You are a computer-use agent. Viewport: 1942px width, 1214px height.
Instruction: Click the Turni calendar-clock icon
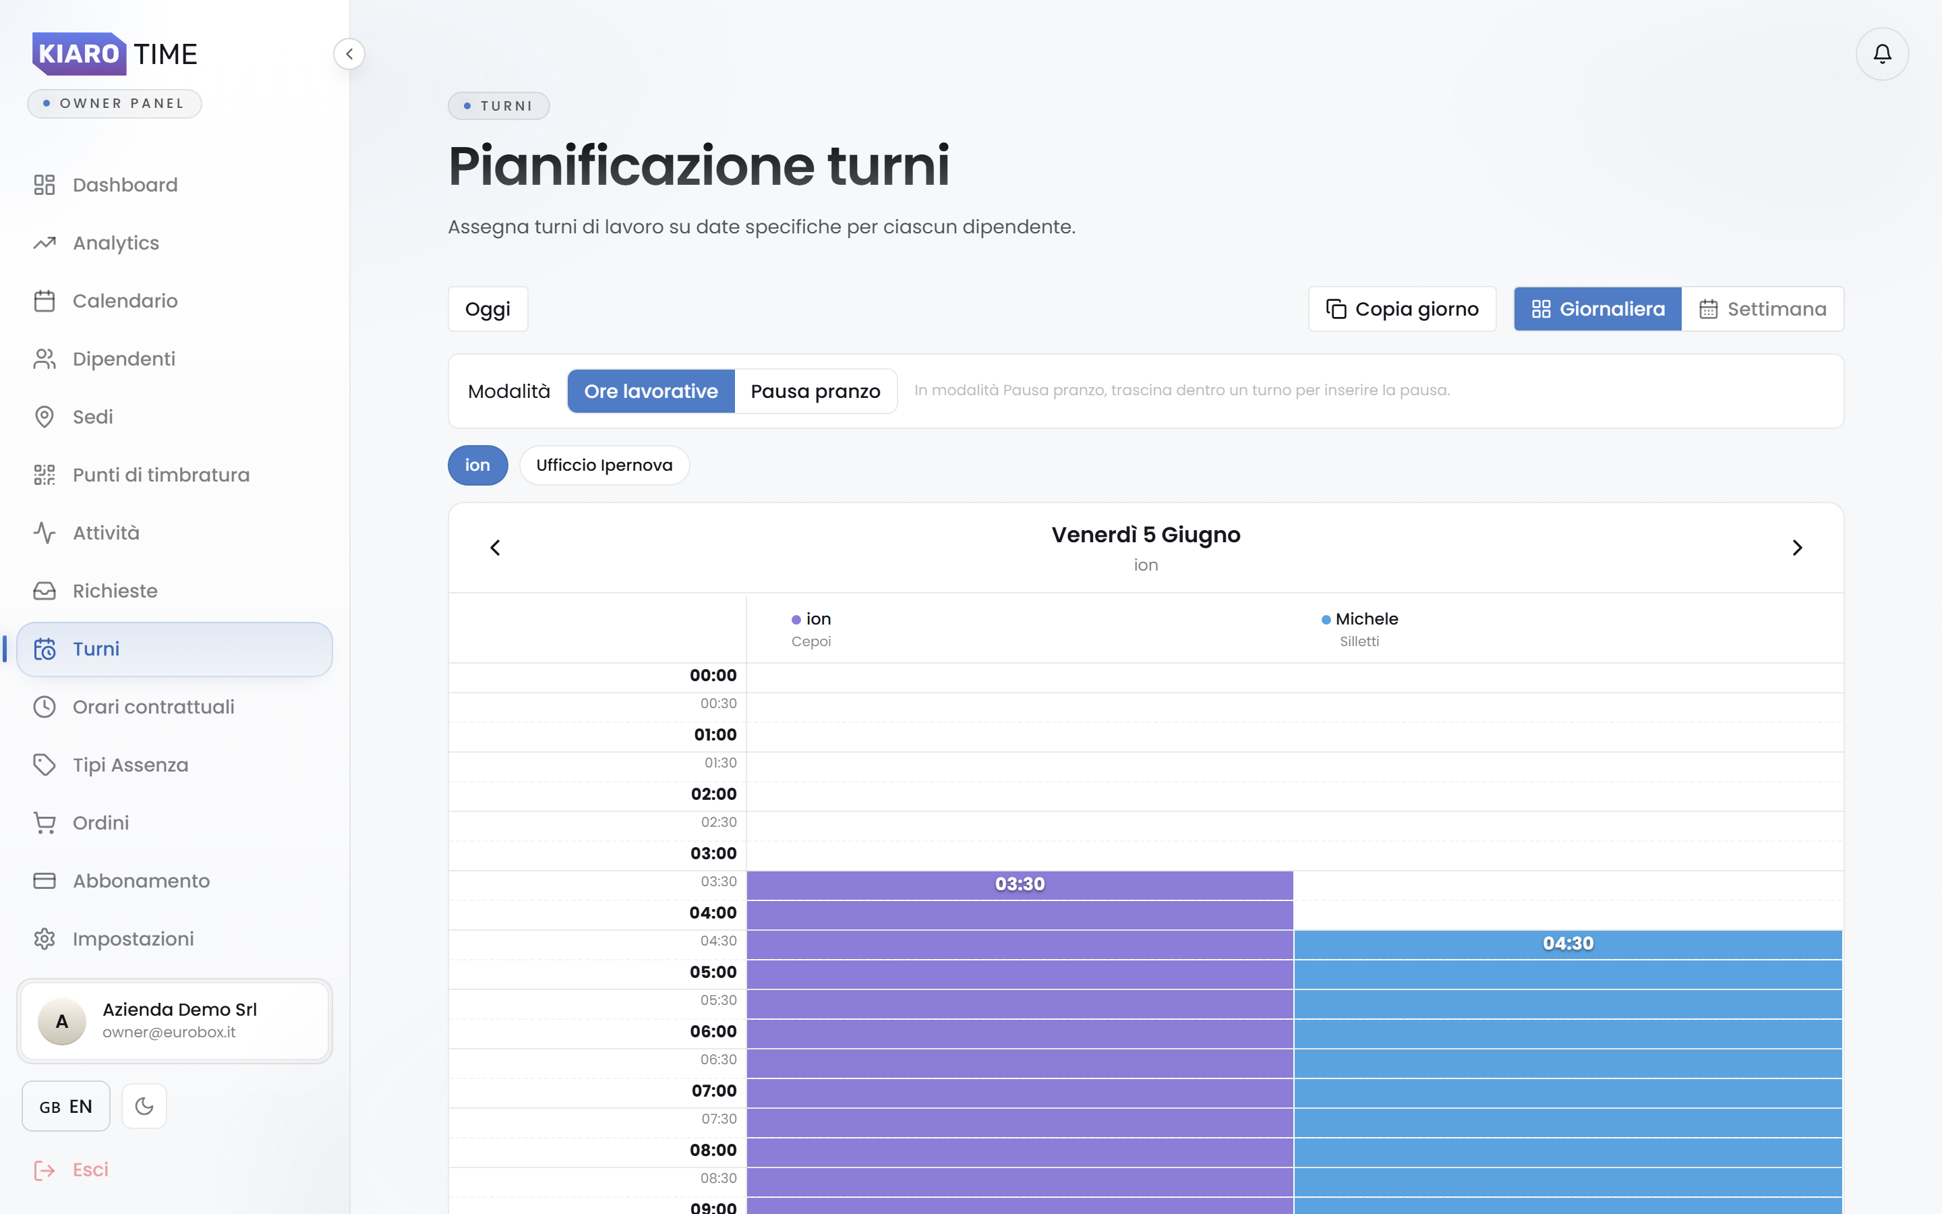[44, 649]
